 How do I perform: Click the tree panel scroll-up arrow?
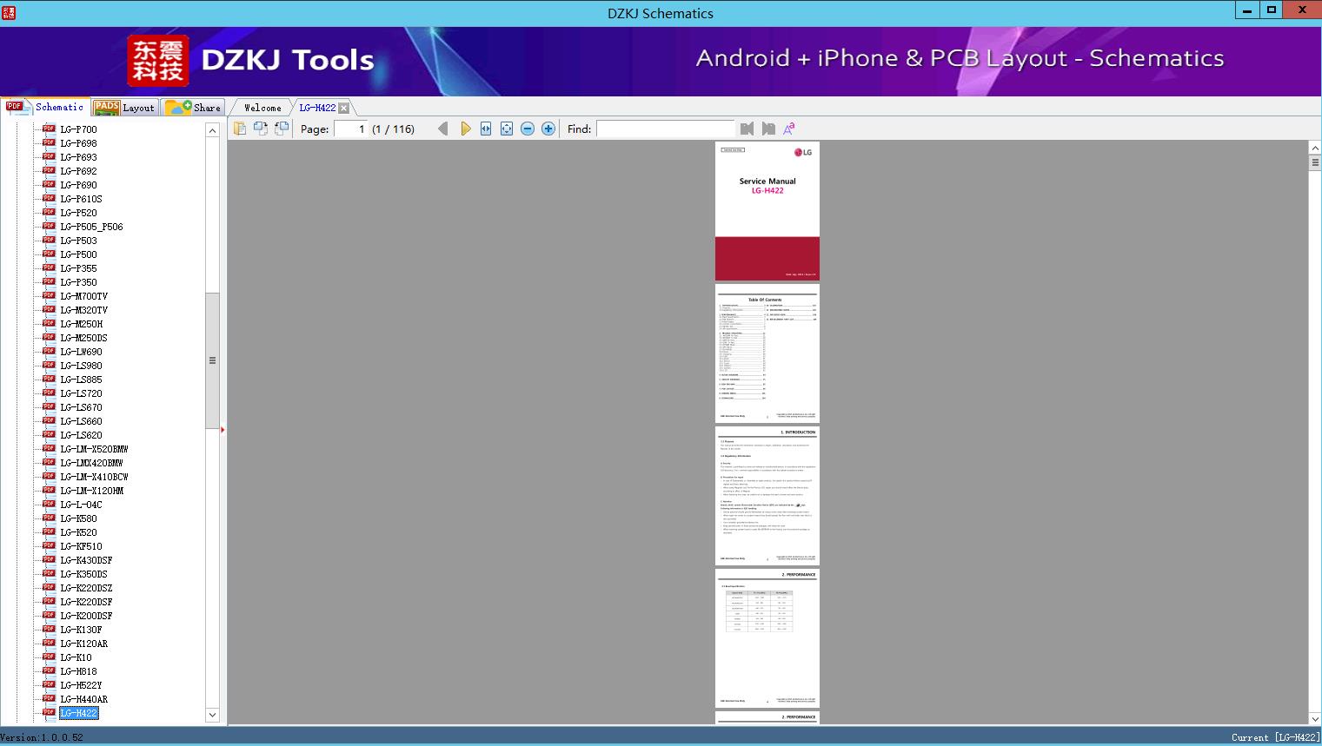click(x=212, y=130)
